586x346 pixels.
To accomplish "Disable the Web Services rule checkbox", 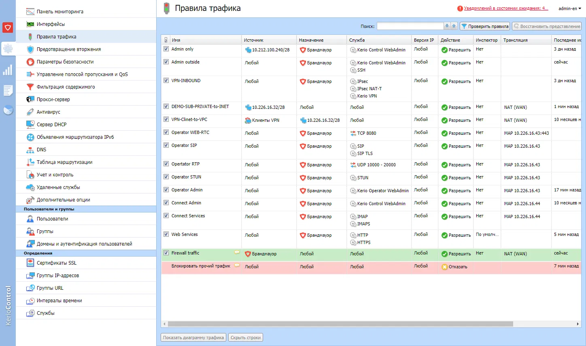I will pos(166,234).
